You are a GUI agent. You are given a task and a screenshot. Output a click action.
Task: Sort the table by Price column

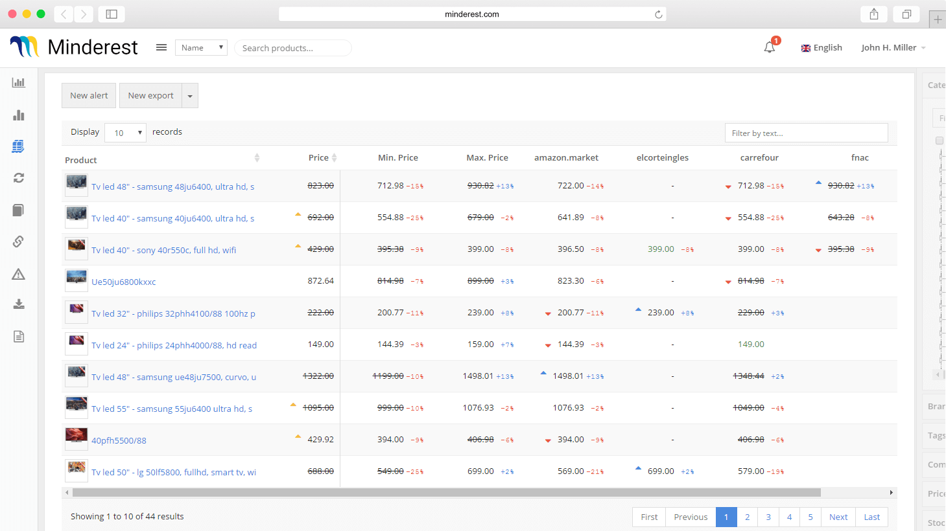tap(334, 158)
